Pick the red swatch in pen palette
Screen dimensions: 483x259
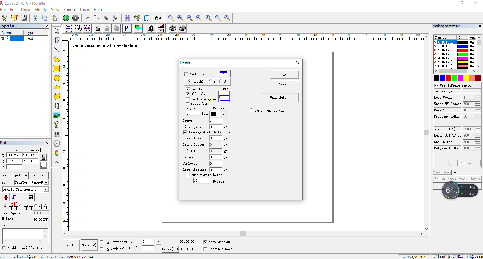pos(448,78)
